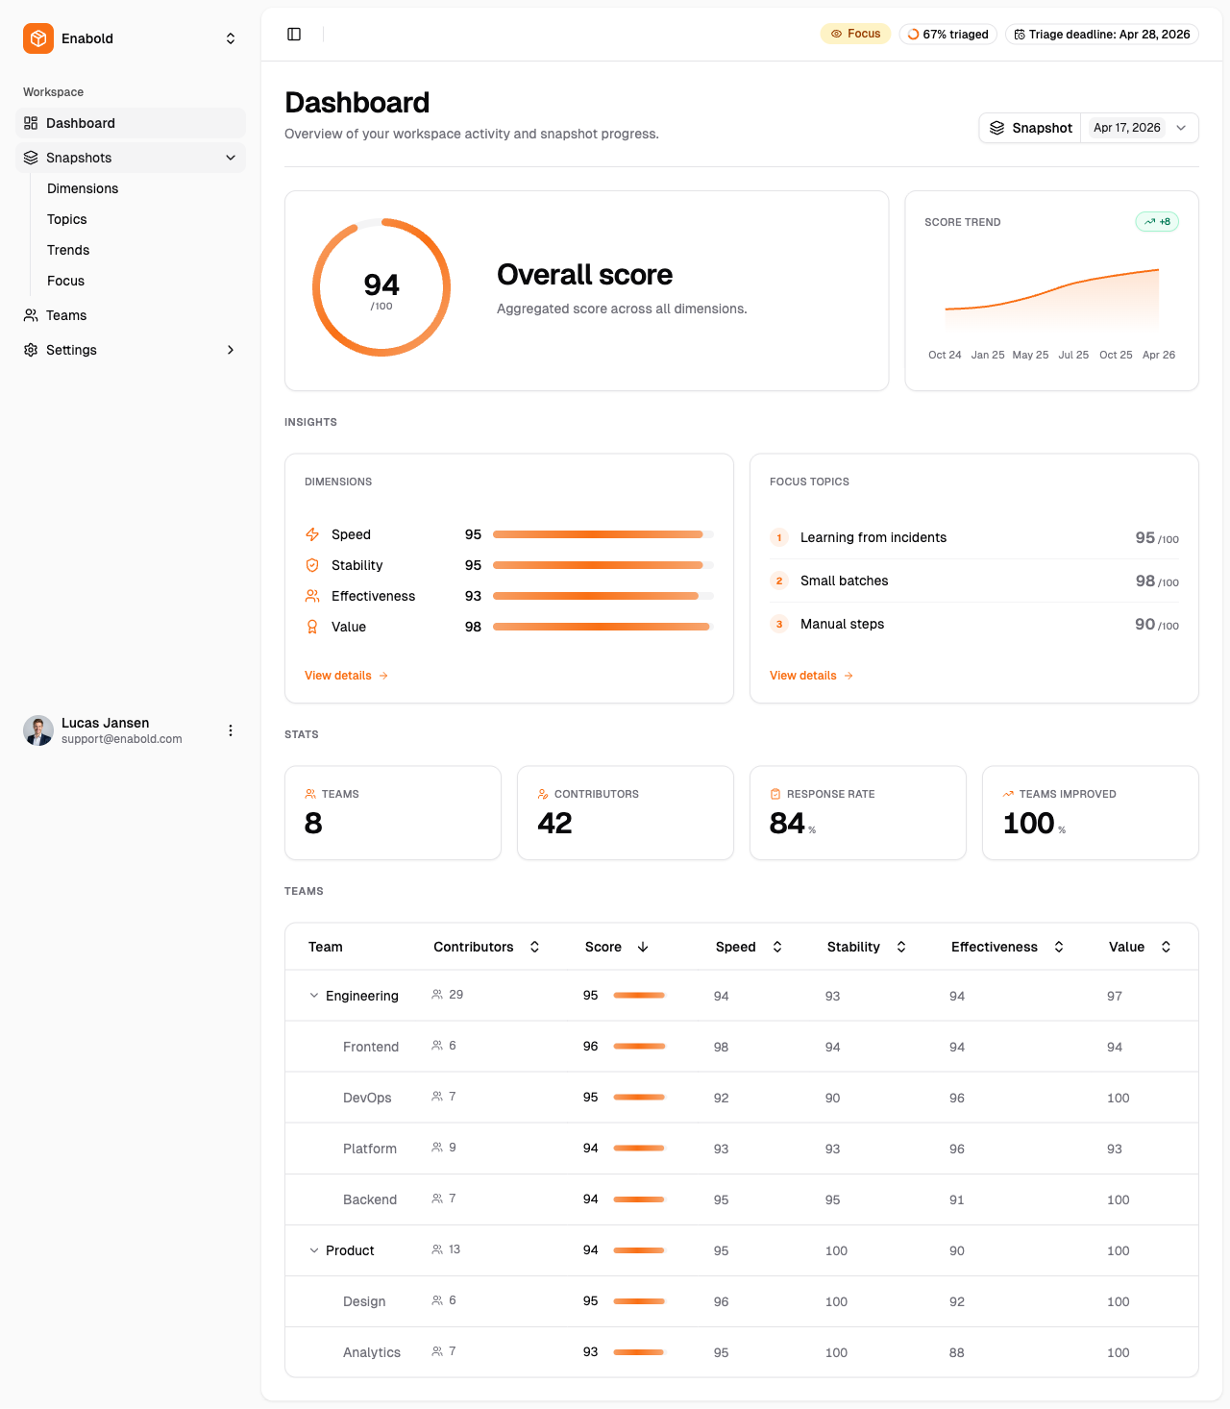
Task: Click the orange Enabold logo icon
Action: click(37, 38)
